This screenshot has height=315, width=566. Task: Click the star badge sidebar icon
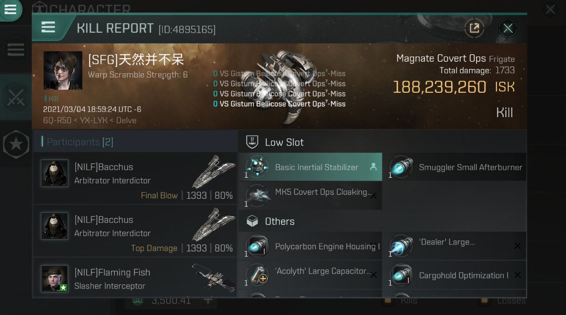coord(16,144)
